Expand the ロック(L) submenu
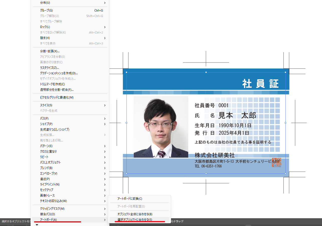Viewport: 322px width, 226px height. [x=45, y=27]
